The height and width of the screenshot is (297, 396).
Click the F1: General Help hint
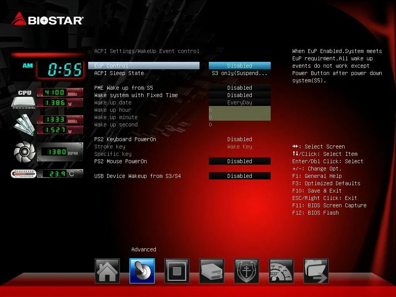[x=317, y=176]
